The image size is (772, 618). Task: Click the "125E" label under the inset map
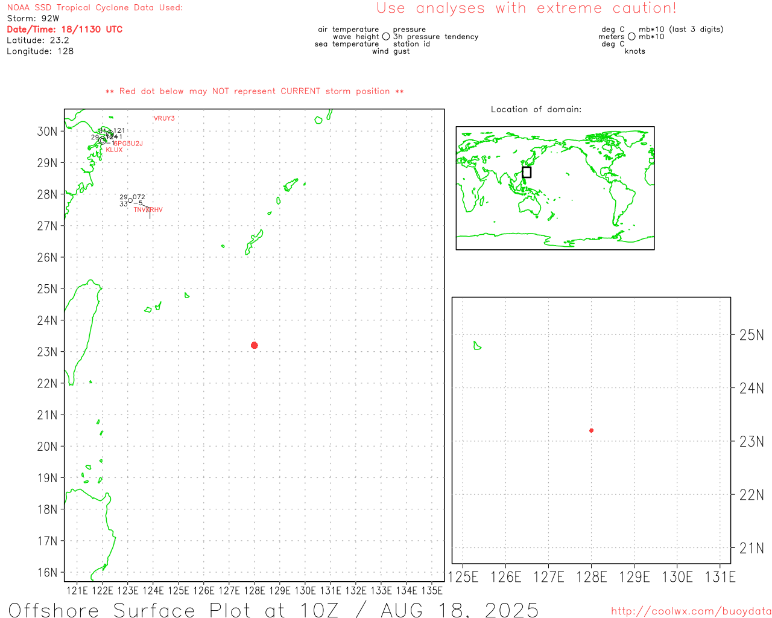click(x=463, y=577)
